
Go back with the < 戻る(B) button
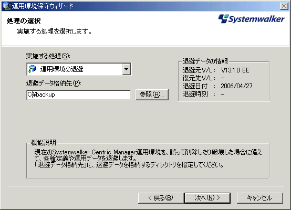pos(161,198)
